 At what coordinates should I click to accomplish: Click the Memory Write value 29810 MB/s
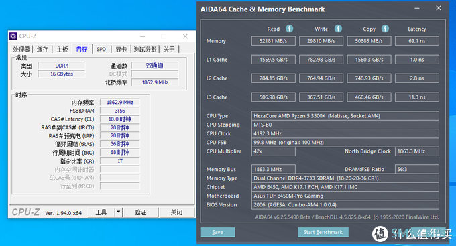click(x=321, y=41)
